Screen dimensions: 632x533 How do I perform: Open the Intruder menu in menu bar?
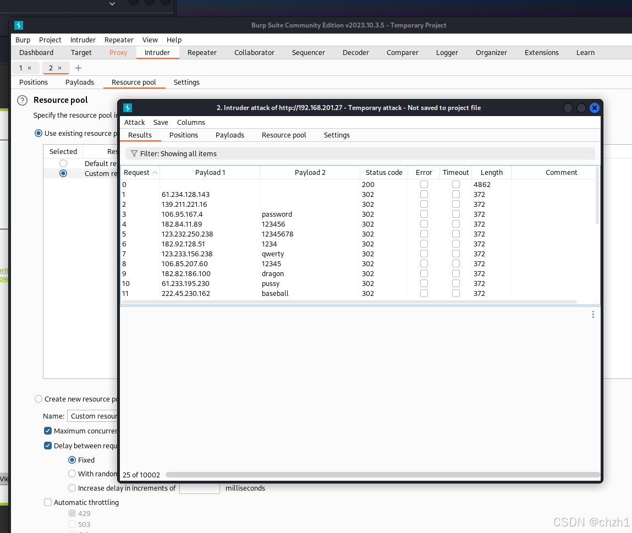click(83, 40)
